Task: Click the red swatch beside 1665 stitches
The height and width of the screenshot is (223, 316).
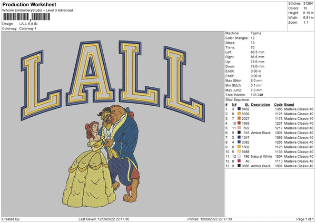Action: click(x=239, y=123)
